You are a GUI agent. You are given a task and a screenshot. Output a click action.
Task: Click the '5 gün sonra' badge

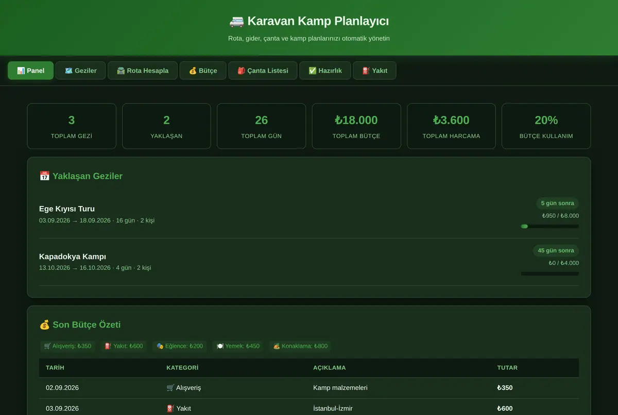[x=557, y=203]
